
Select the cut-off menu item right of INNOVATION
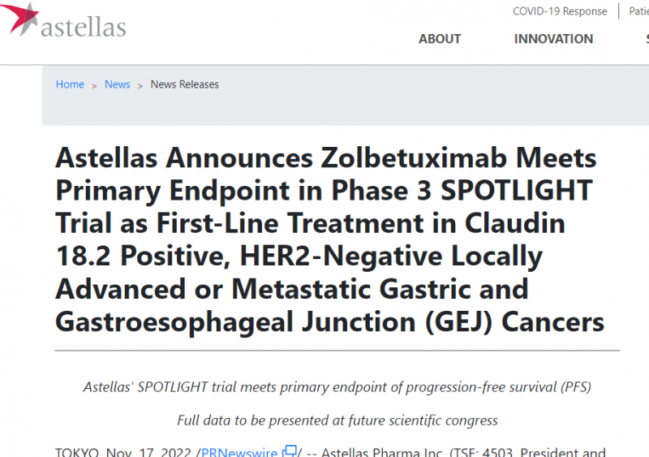[647, 39]
